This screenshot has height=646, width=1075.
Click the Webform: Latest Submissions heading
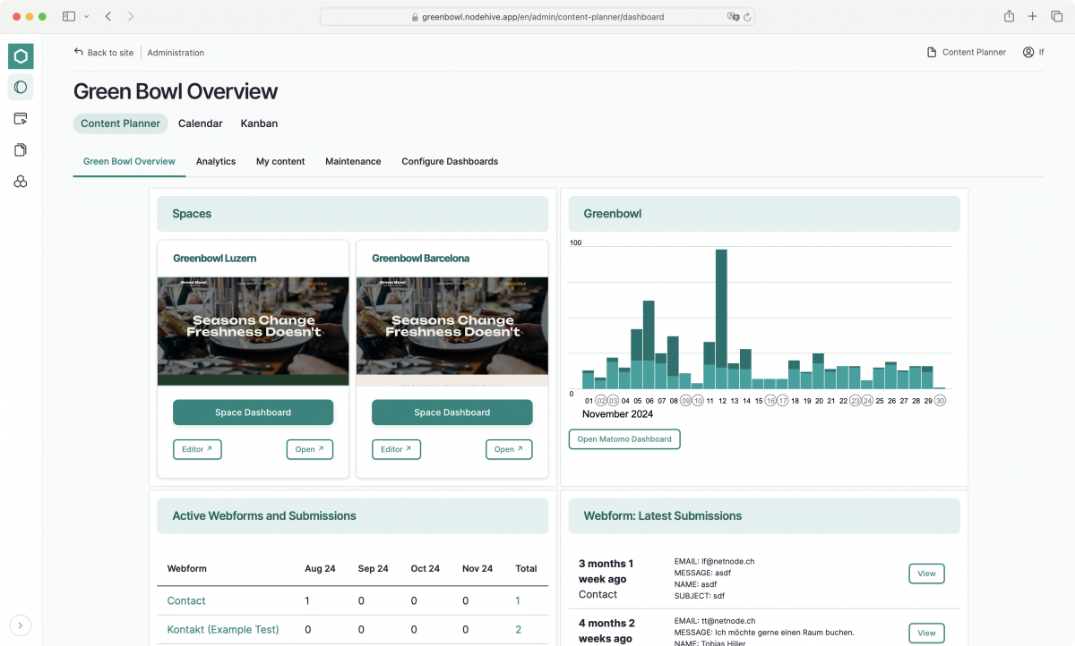[663, 516]
